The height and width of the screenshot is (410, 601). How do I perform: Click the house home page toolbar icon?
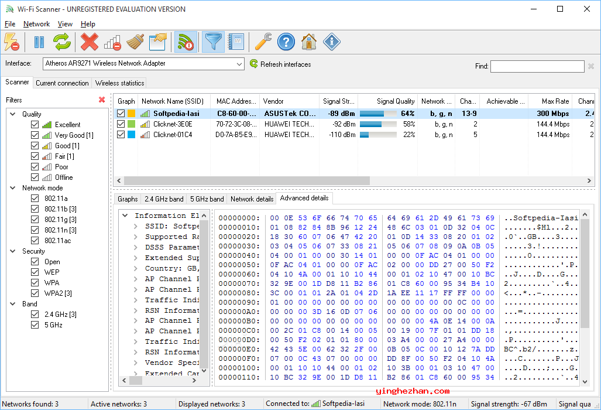pyautogui.click(x=309, y=42)
